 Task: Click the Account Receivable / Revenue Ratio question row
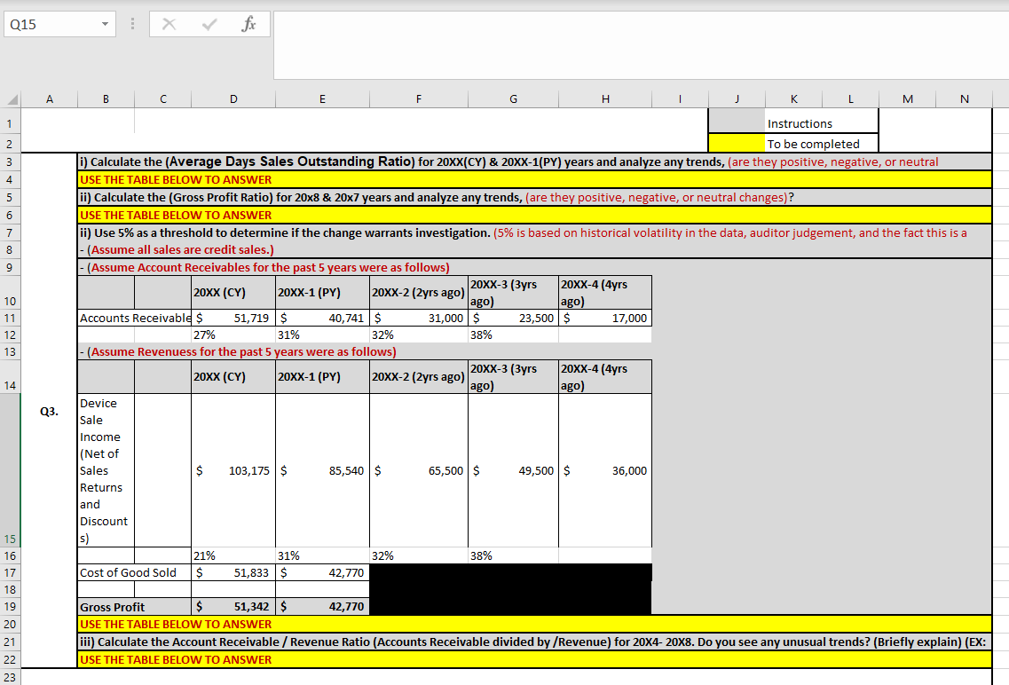(535, 642)
